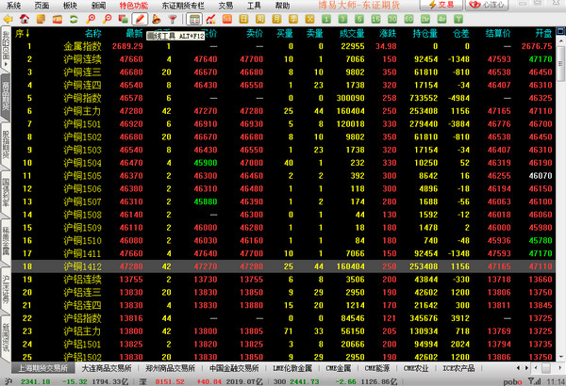Click the back arrow toolbar icon
This screenshot has height=386, width=566.
coord(8,18)
